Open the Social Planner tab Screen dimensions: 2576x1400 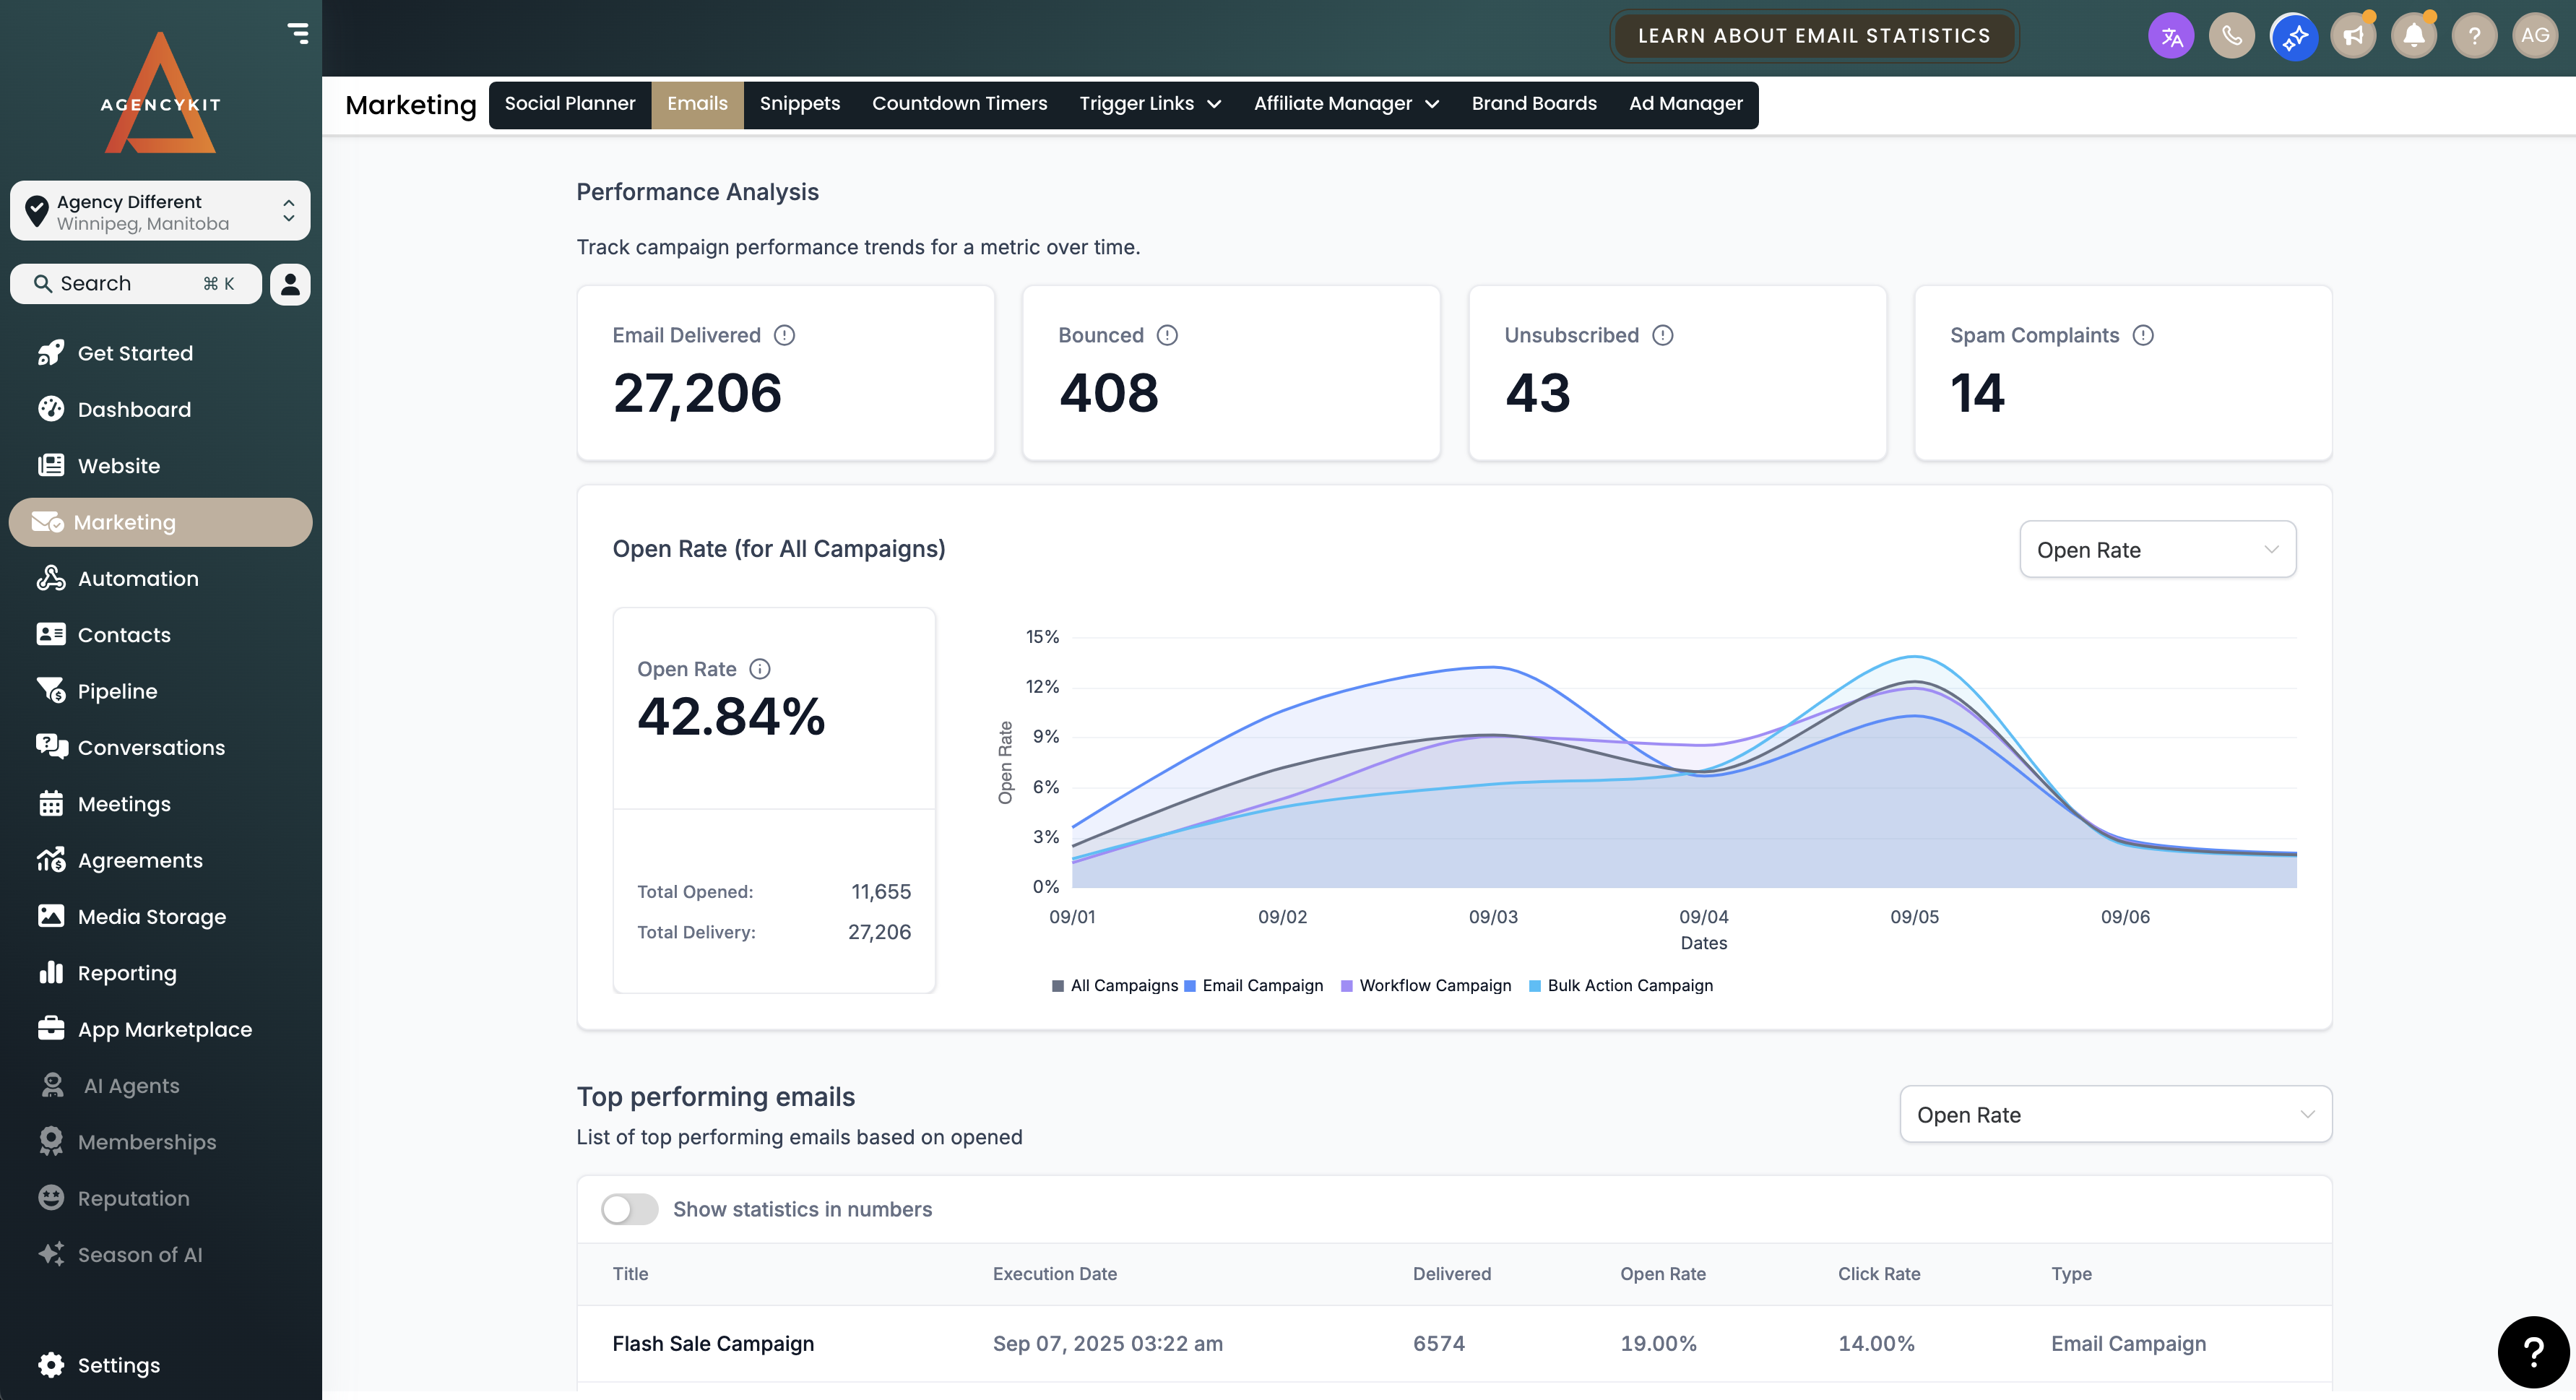tap(569, 104)
